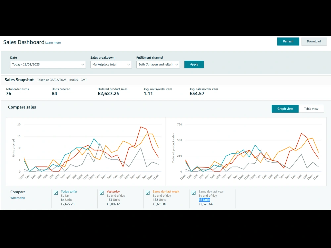
Task: Click the 'Same day last year' label
Action: pyautogui.click(x=211, y=192)
